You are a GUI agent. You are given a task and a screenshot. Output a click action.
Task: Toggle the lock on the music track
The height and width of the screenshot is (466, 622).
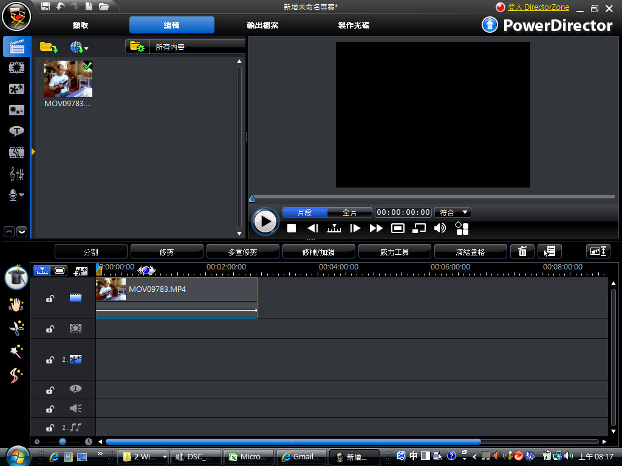tap(50, 427)
